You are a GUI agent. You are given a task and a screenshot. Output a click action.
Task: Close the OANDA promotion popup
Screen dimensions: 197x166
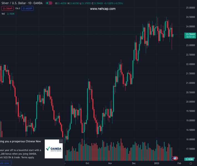point(61,141)
